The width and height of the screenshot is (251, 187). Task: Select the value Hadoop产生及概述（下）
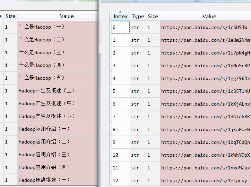[x=58, y=116]
